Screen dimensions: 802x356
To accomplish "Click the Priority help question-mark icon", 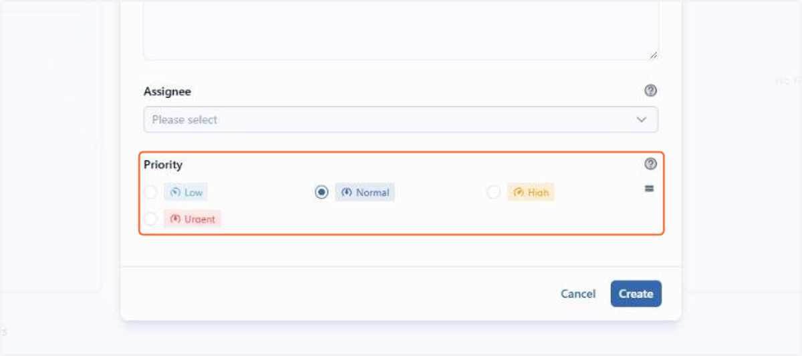I will pos(650,164).
